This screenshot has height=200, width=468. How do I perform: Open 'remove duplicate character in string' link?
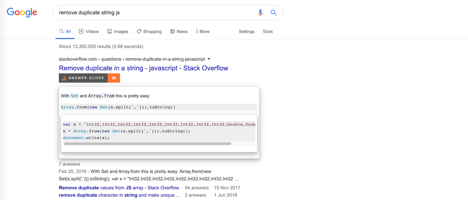click(119, 195)
